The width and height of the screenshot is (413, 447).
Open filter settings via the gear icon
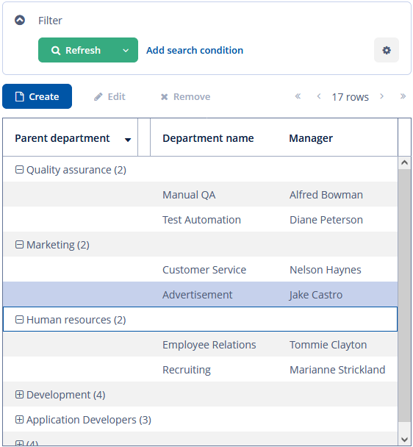pos(387,50)
